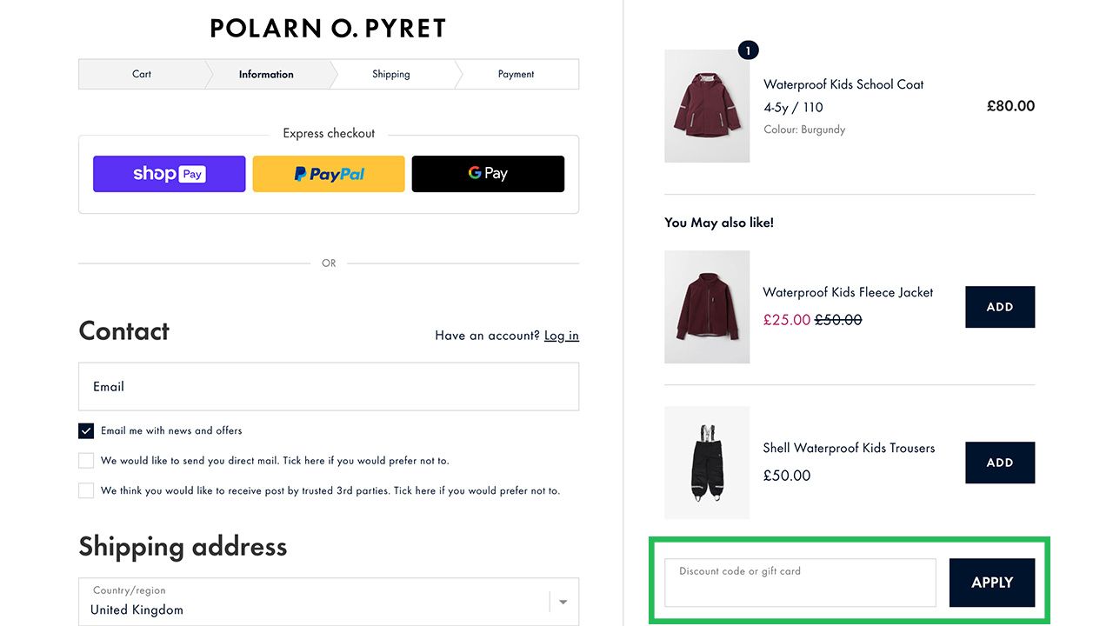
Task: Click the Country/region dropdown arrow
Action: pos(563,602)
